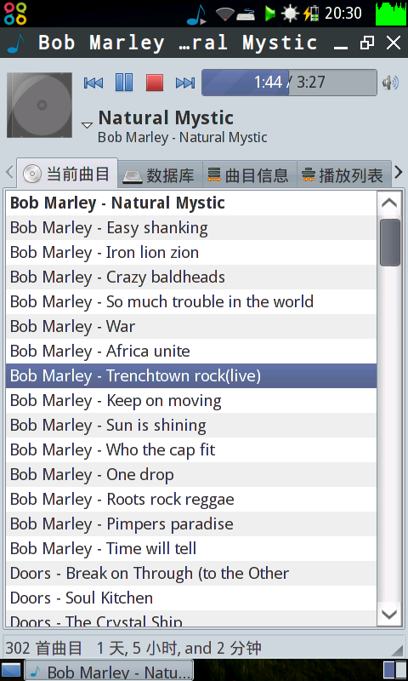Viewport: 408px width, 681px height.
Task: Skip to the next track
Action: (x=185, y=83)
